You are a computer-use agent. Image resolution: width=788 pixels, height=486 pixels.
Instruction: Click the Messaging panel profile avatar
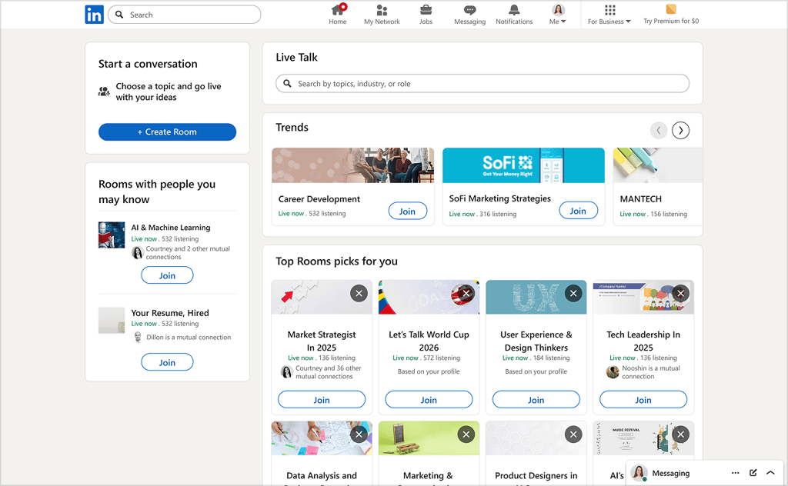639,473
